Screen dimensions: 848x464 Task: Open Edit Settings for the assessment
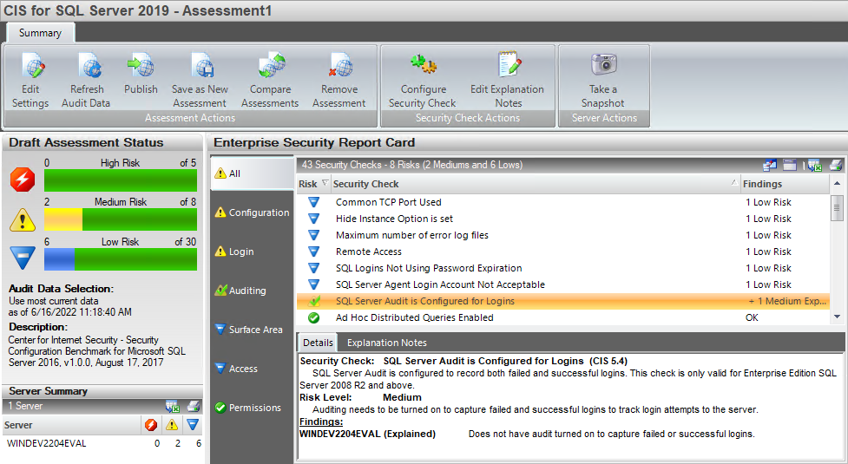coord(31,80)
